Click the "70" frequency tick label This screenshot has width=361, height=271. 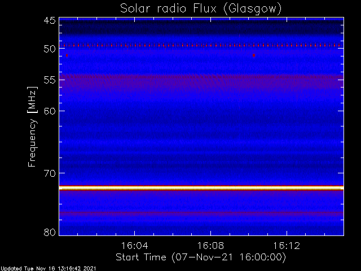pos(50,173)
